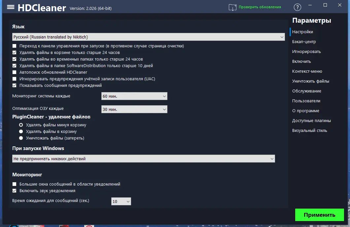
Task: Toggle Удалять файлы в корзине старше 24 часов
Action: (x=15, y=52)
